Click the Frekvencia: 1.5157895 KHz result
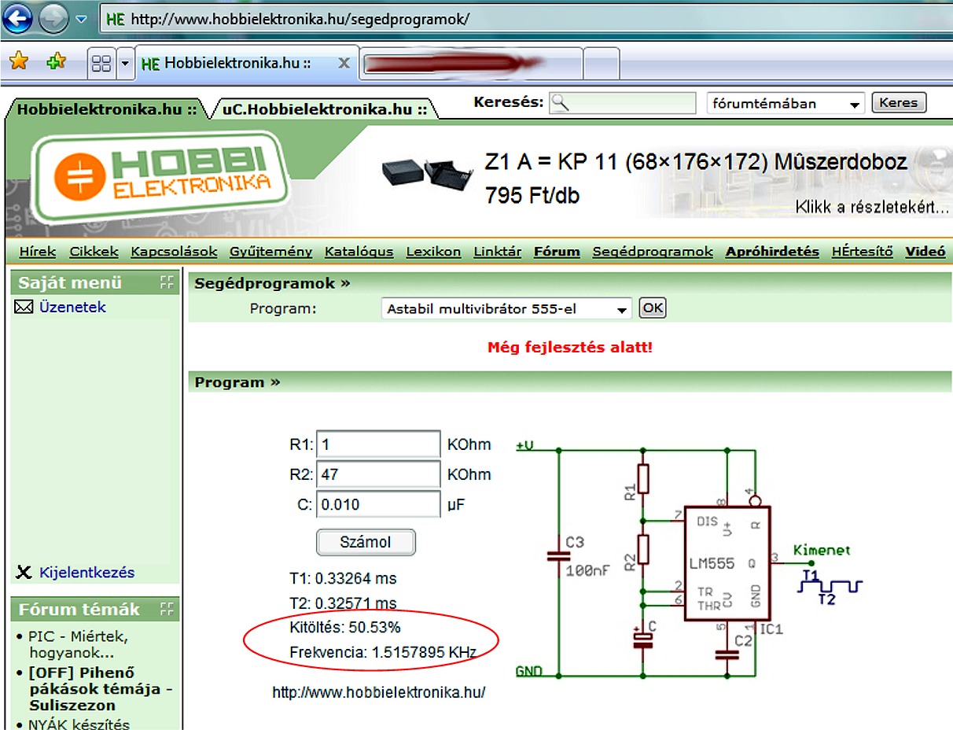Screen dimensions: 953x730 [x=383, y=652]
